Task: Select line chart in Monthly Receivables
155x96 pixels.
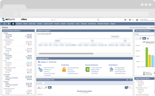Action: click(x=43, y=88)
